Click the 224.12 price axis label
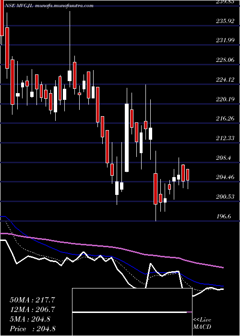 tap(225, 80)
